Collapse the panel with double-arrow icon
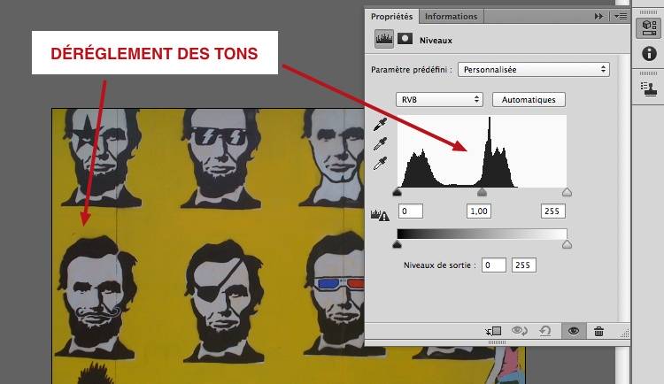This screenshot has height=384, width=664. pos(598,16)
